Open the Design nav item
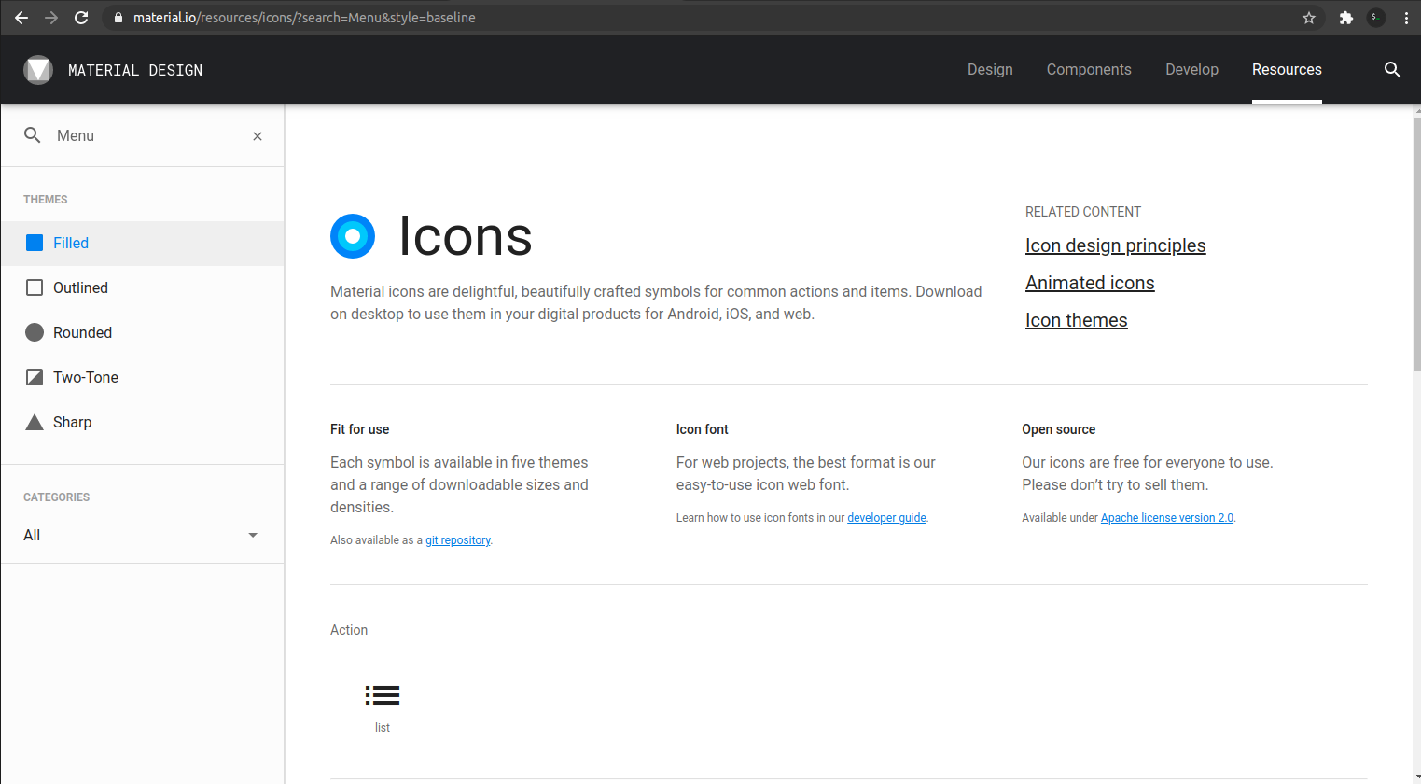Screen dimensions: 1421x784 (990, 70)
